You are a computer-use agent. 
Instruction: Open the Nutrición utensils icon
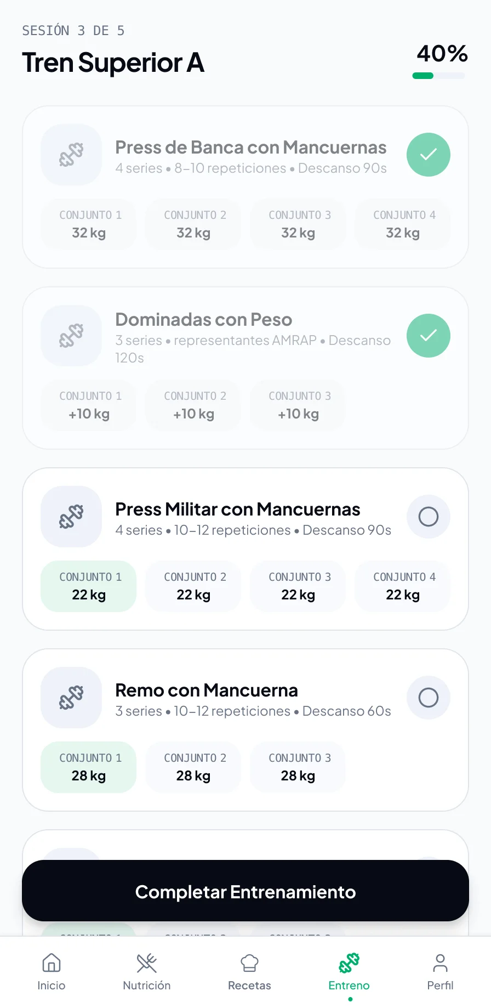(x=146, y=962)
